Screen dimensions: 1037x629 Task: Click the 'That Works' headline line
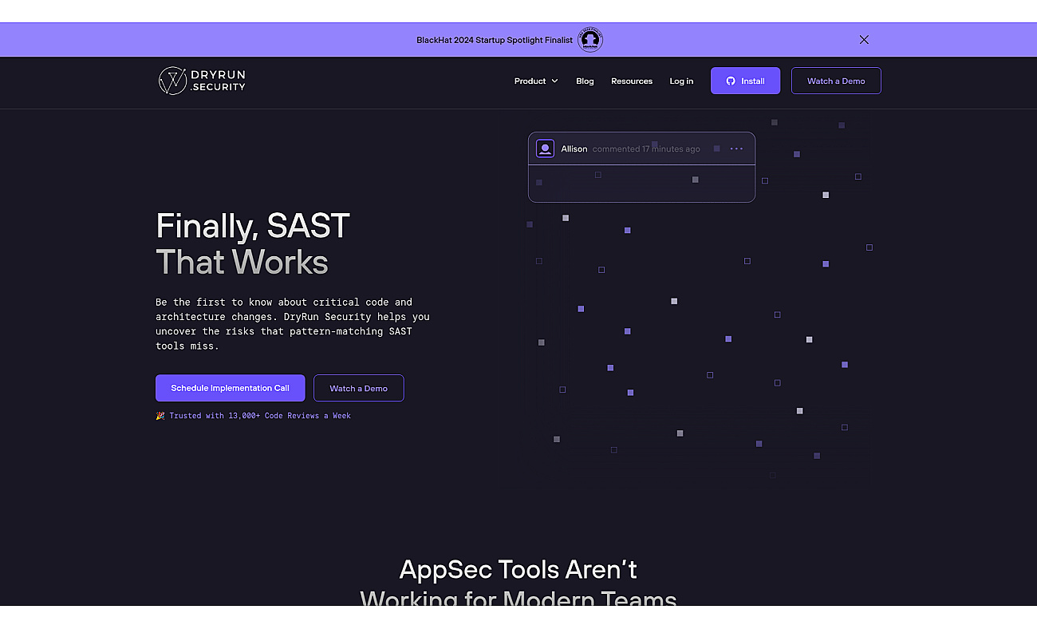click(x=242, y=262)
